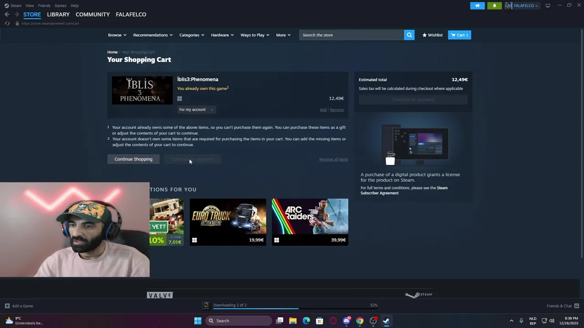Switch to the LIBRARY tab

tap(58, 15)
